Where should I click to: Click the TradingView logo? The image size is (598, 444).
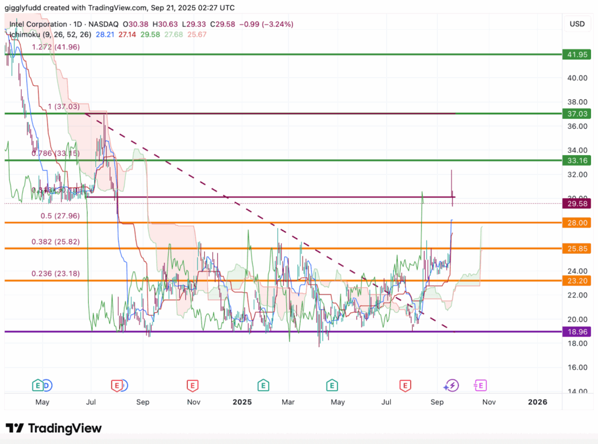tap(54, 428)
